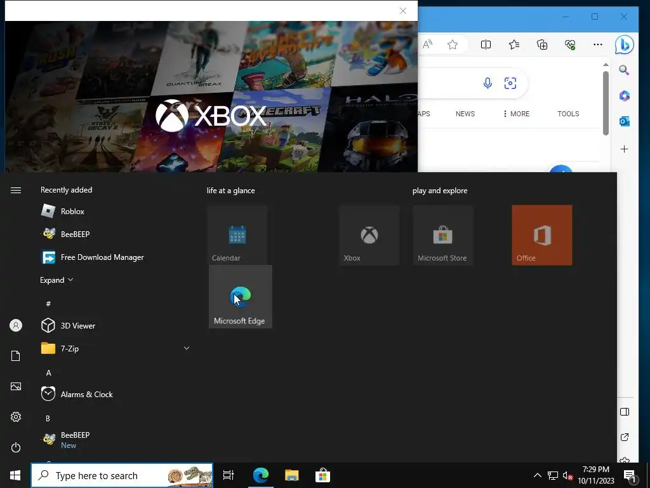
Task: Open BeeBEEP under Recently added
Action: point(116,234)
